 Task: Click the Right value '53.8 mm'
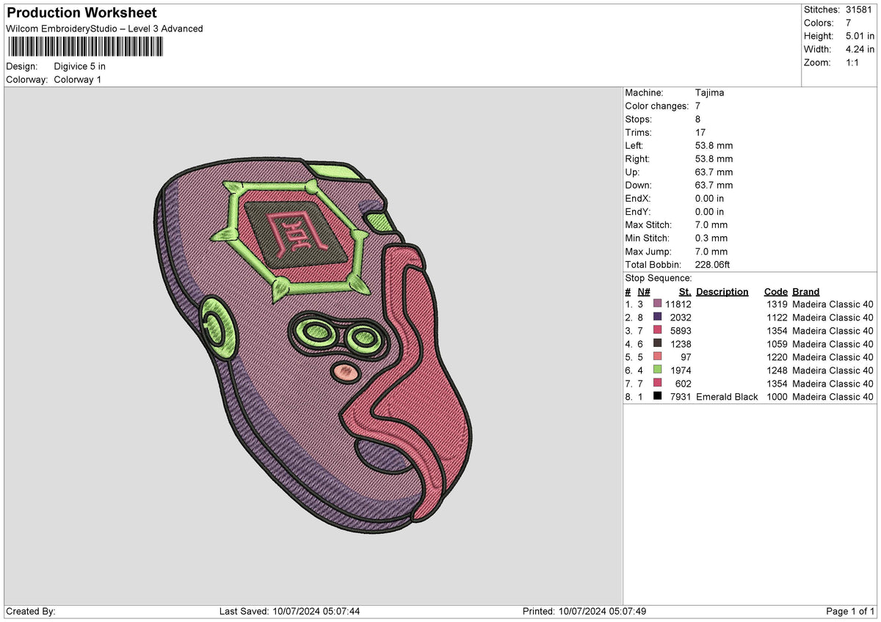click(x=714, y=159)
